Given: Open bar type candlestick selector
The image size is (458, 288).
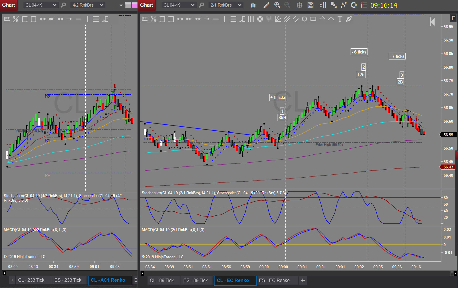Looking at the screenshot, I should (x=253, y=5).
